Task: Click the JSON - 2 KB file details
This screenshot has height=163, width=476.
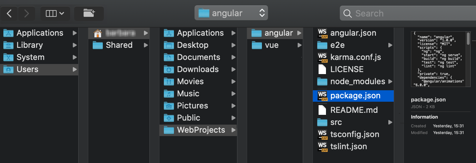Action: 423,106
